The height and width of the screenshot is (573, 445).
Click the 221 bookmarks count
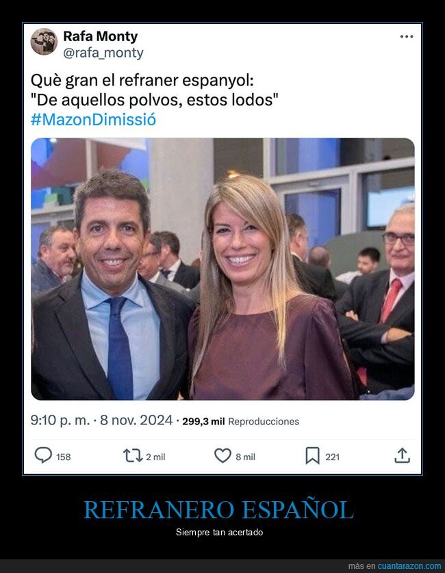333,457
